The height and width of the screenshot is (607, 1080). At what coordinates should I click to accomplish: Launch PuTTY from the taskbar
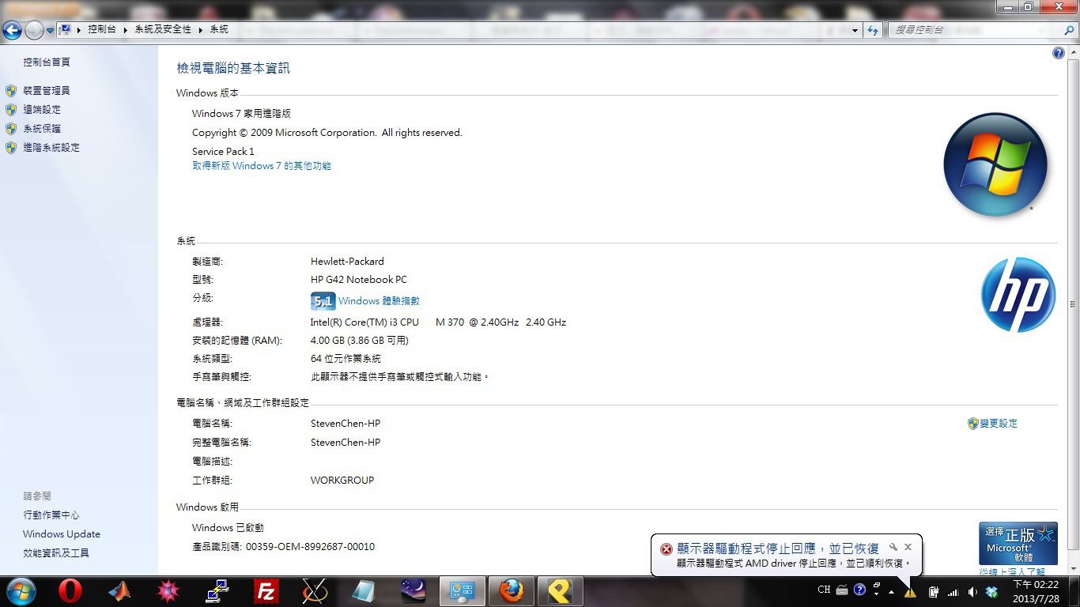click(217, 591)
